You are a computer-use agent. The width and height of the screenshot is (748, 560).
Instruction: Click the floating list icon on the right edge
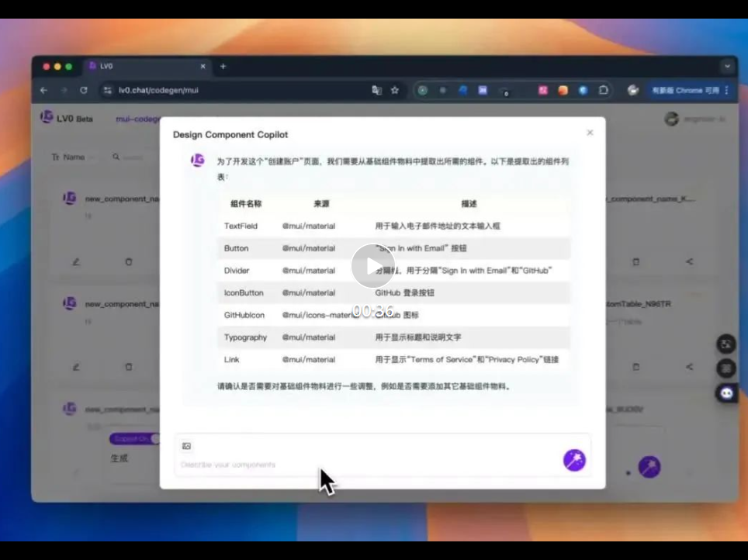(726, 368)
